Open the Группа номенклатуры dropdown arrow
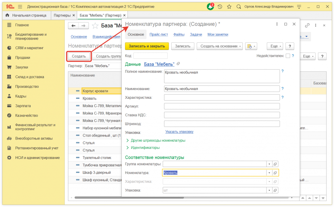 (x=269, y=164)
